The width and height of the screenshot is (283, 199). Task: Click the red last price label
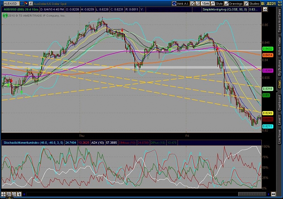268,120
